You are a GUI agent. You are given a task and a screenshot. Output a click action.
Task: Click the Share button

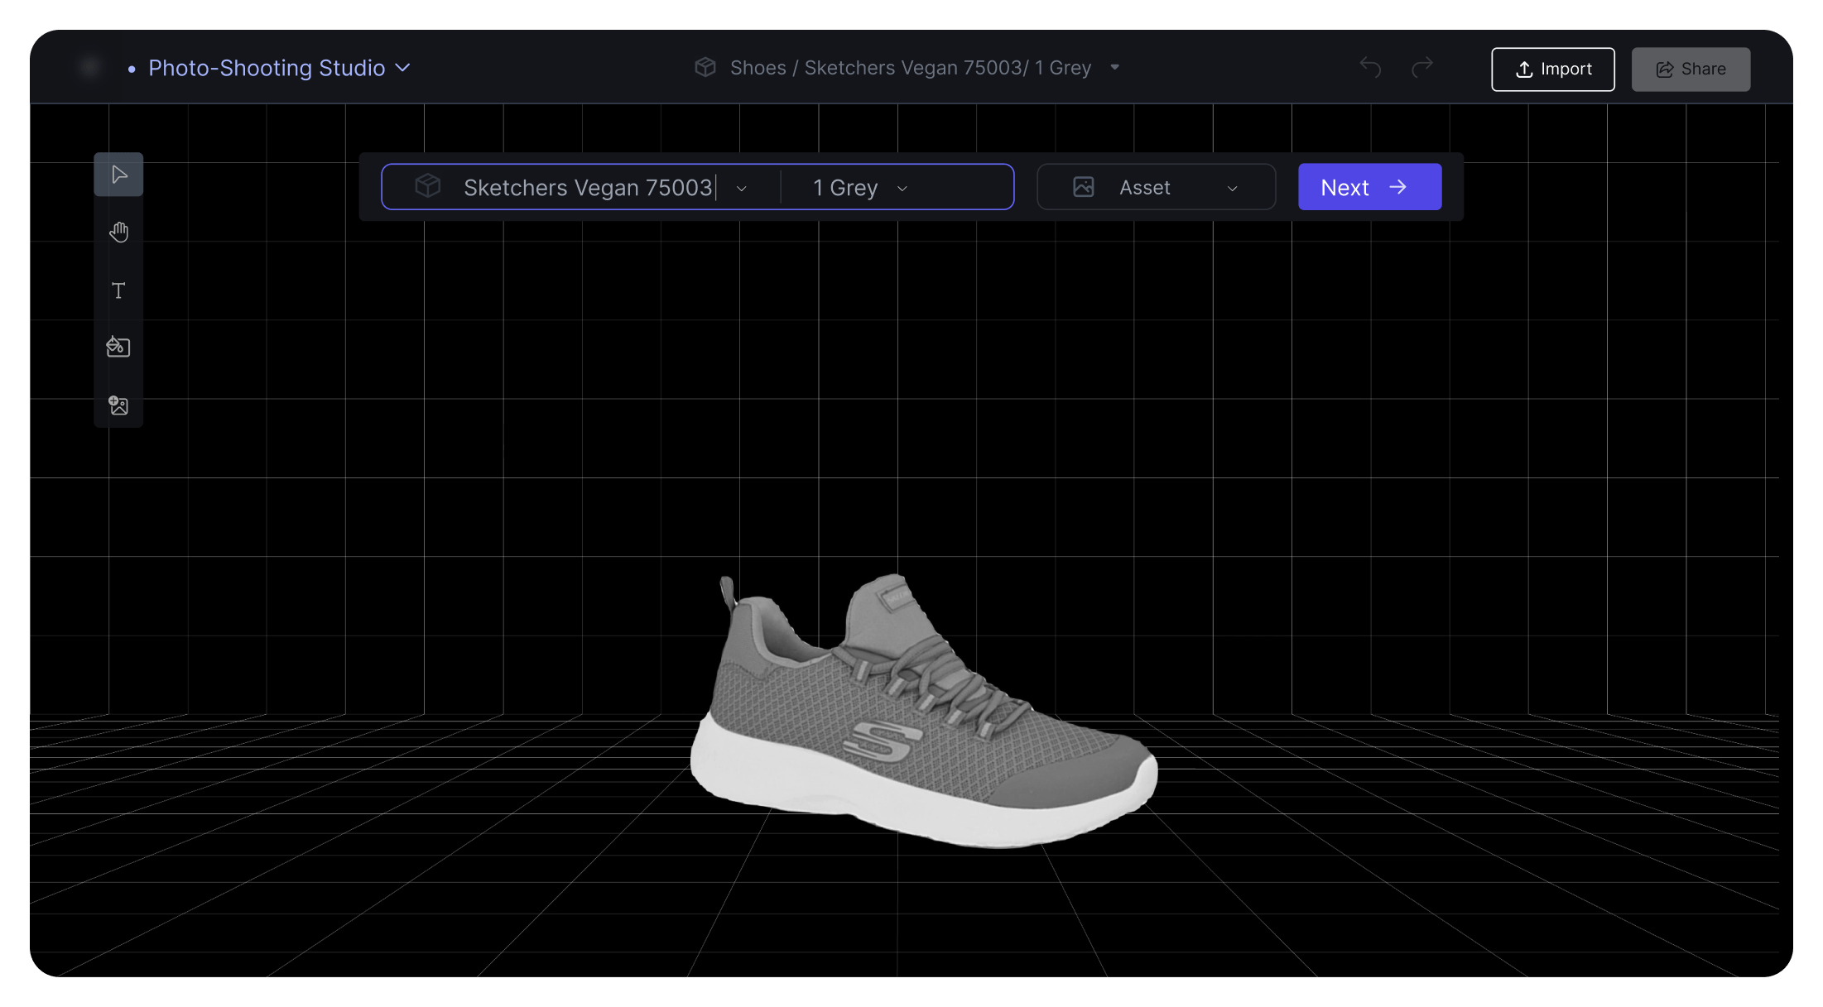[1691, 70]
